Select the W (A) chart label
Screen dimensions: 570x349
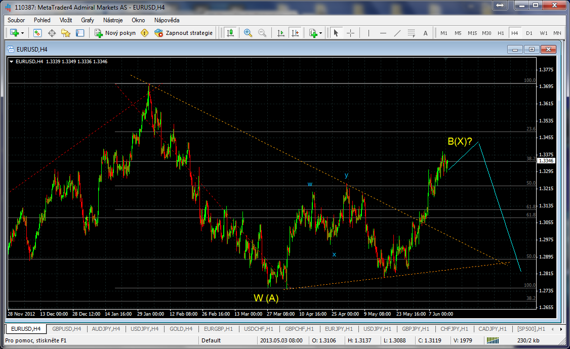[266, 298]
